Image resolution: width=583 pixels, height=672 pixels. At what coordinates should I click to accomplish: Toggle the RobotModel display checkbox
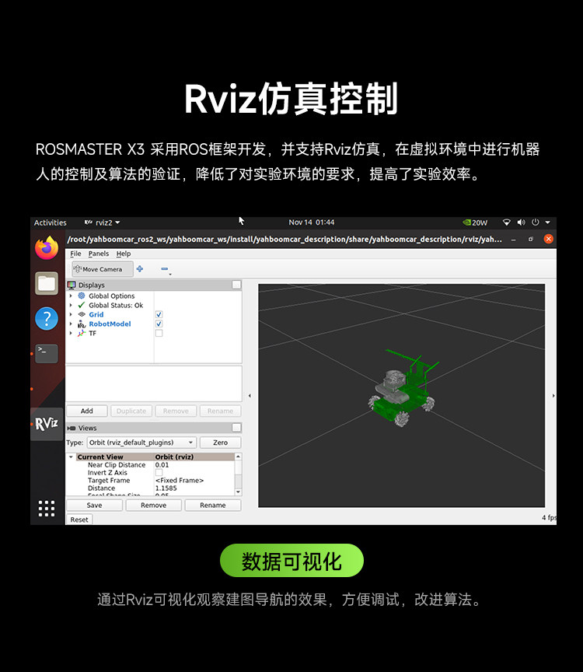(x=159, y=324)
